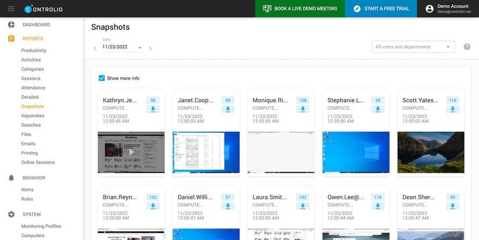
Task: Open the Reports section
Action: (33, 38)
